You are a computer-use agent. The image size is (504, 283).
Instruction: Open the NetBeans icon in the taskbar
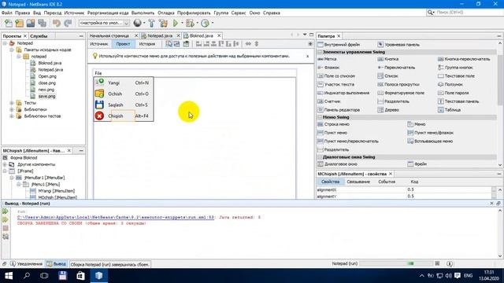(x=98, y=276)
